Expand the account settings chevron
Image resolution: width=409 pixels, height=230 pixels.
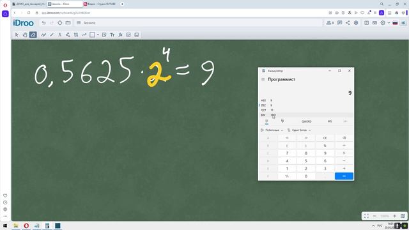click(389, 23)
